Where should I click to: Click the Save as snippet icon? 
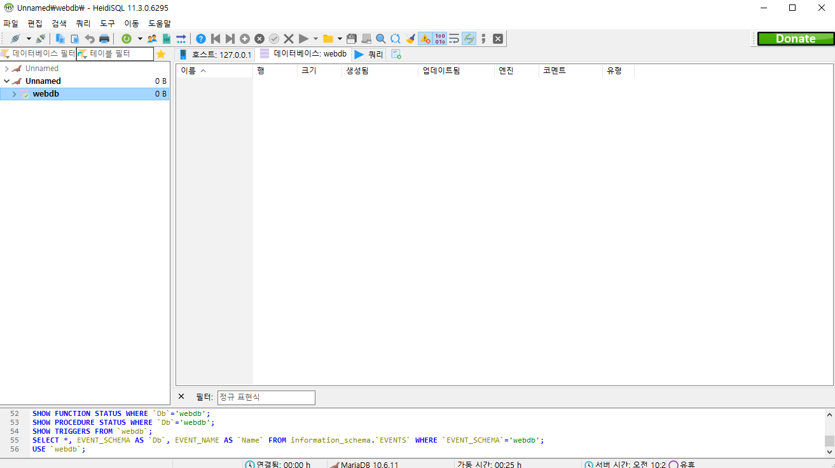[366, 39]
